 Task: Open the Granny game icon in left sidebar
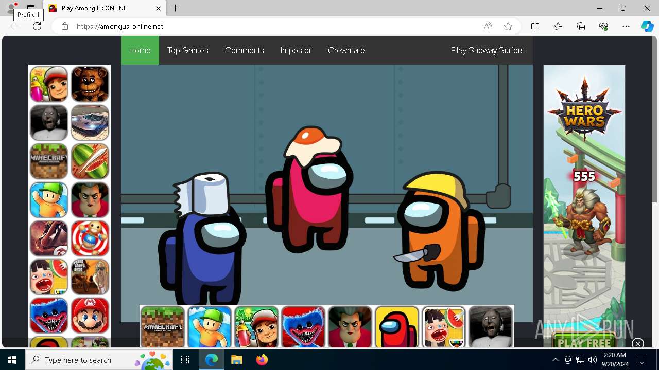click(49, 123)
